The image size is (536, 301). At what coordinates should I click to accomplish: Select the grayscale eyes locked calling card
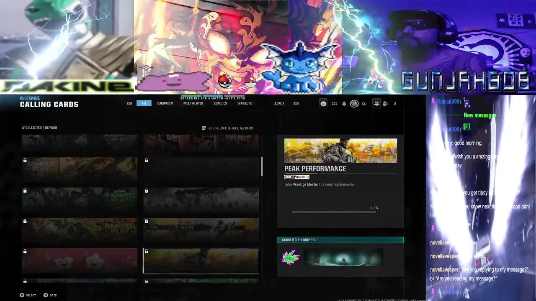click(201, 200)
